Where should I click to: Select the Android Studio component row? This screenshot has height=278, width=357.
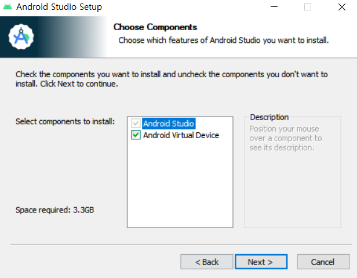point(169,124)
